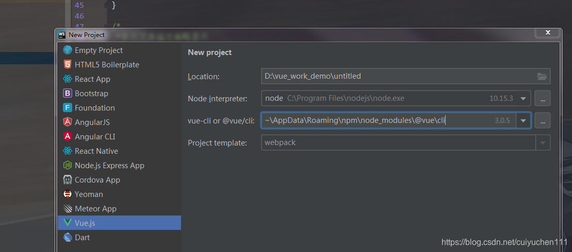Screen dimensions: 572x252
Task: Choose Empty Project type
Action: pos(119,50)
